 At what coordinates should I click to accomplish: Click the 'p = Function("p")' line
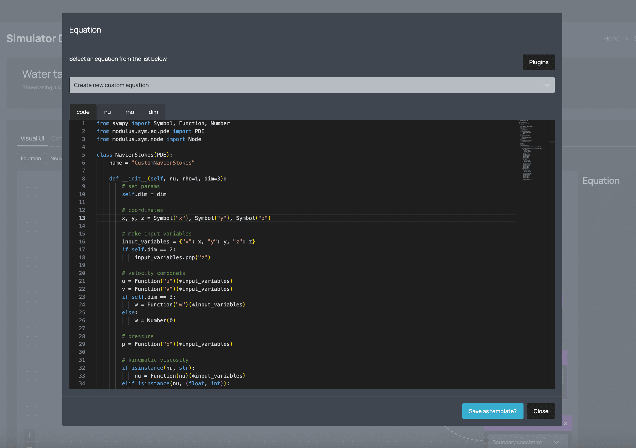pyautogui.click(x=177, y=344)
